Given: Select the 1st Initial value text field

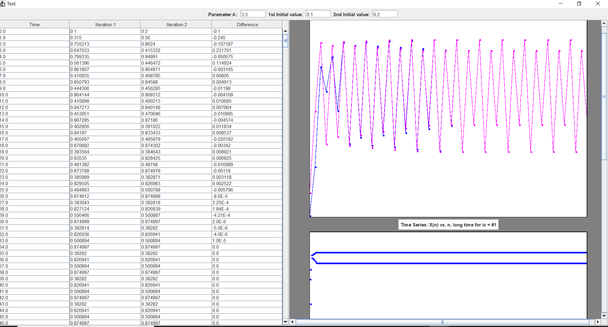Looking at the screenshot, I should click(318, 14).
